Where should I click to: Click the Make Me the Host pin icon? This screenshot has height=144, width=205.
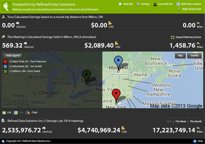[x=179, y=9]
